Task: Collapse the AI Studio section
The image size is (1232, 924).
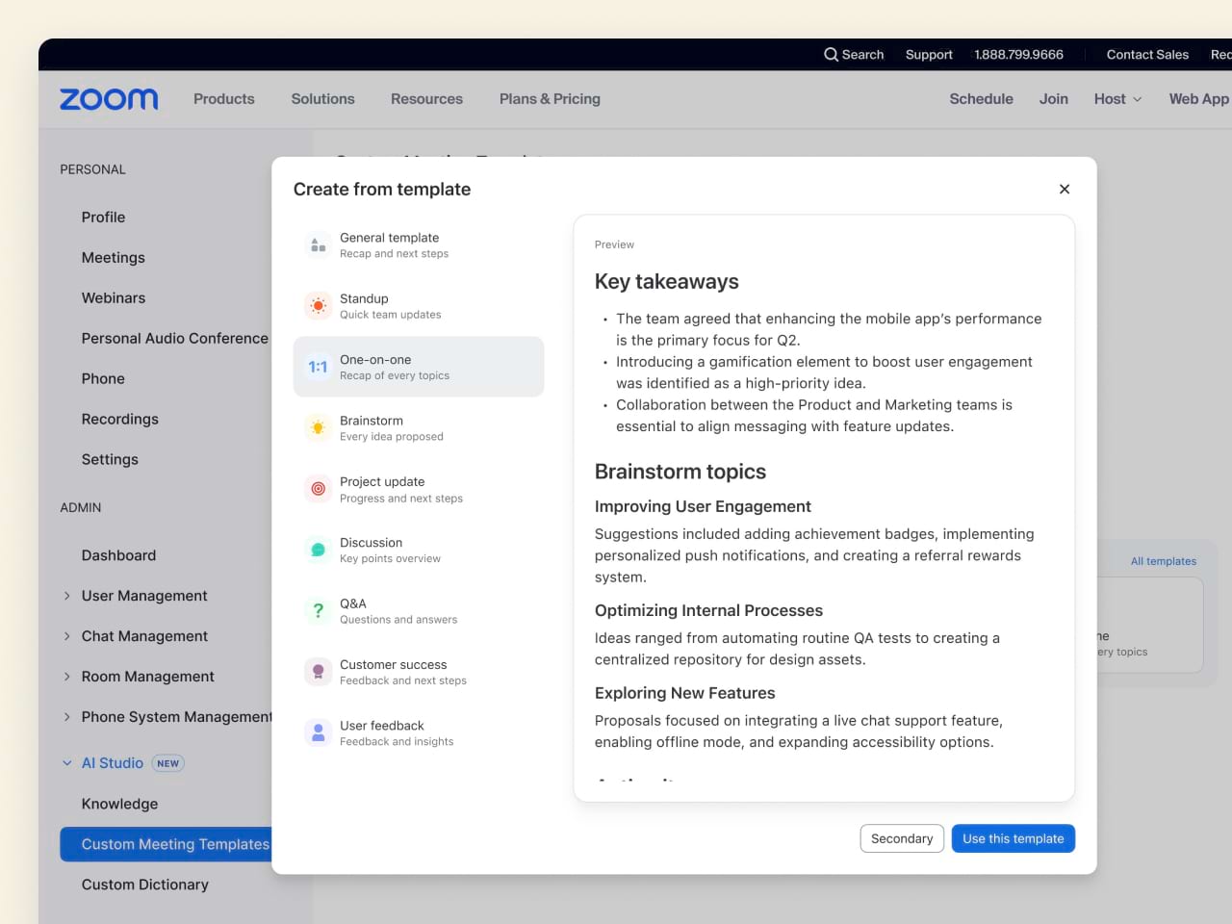Action: click(66, 763)
